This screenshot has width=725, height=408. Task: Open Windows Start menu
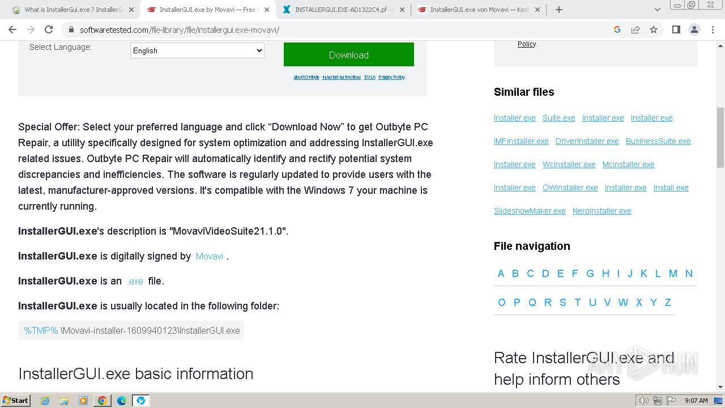(15, 400)
